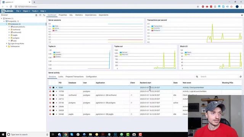Open the Help menu
Screen dimensions: 244x137
coord(43,11)
